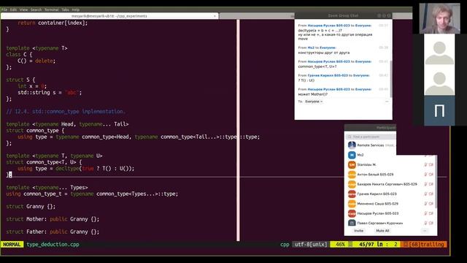Image resolution: width=467 pixels, height=263 pixels.
Task: Select the "П" participant video tile
Action: point(439,110)
